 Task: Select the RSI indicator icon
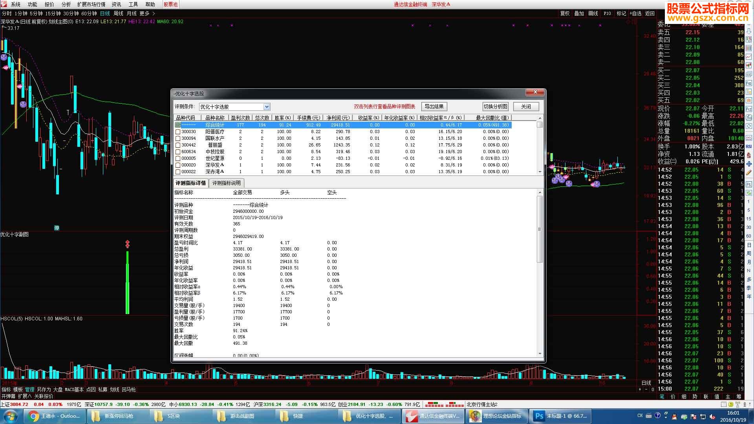coord(749,146)
